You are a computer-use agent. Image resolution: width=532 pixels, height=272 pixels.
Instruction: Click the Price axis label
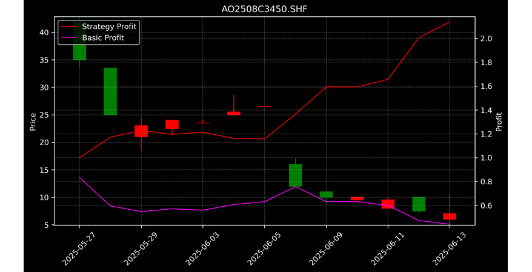pos(33,121)
